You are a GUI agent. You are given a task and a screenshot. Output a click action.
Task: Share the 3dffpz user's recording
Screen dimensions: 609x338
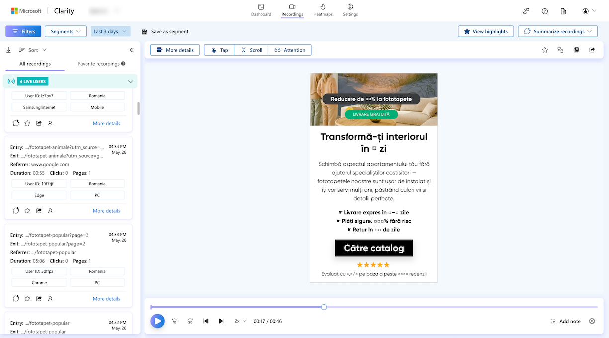point(39,298)
